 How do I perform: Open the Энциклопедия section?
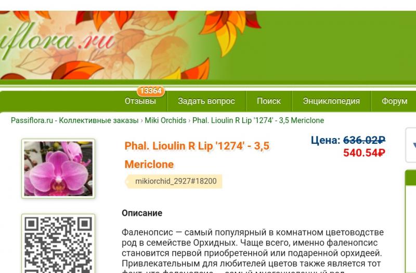(x=331, y=101)
